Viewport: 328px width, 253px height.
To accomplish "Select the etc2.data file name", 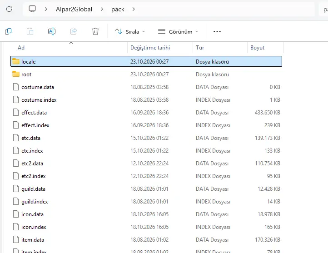I will click(32, 164).
